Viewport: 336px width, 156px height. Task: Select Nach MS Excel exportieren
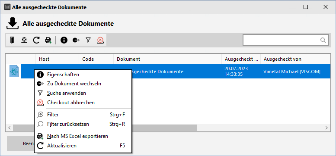point(83,136)
